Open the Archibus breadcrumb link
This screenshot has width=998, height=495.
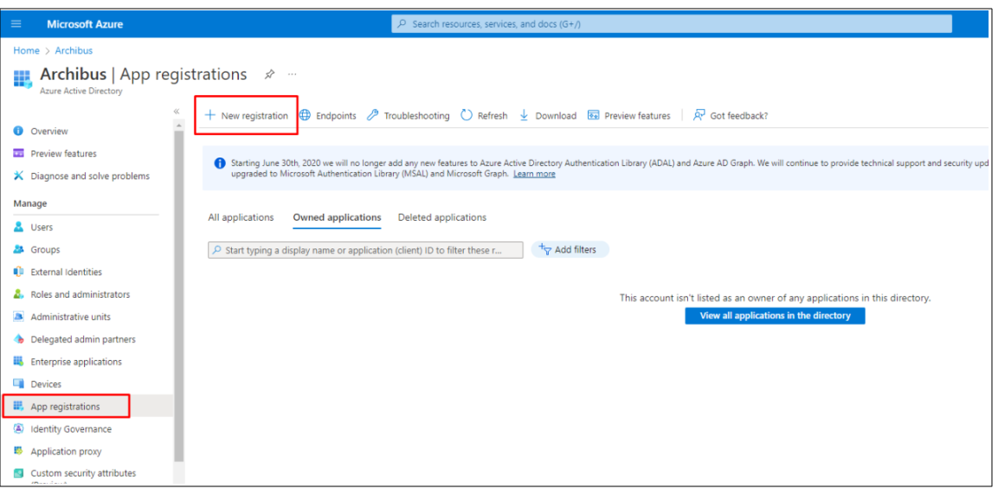[74, 50]
